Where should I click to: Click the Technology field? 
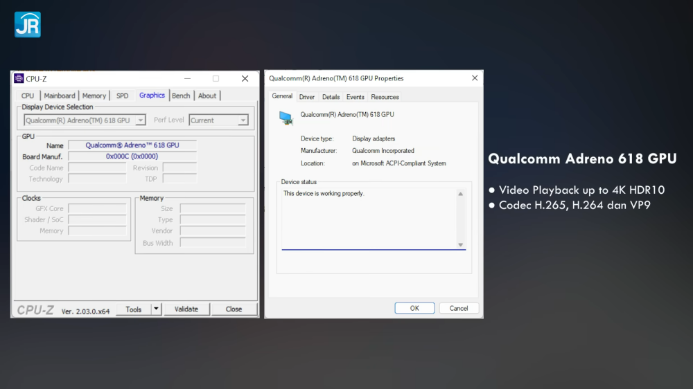97,179
